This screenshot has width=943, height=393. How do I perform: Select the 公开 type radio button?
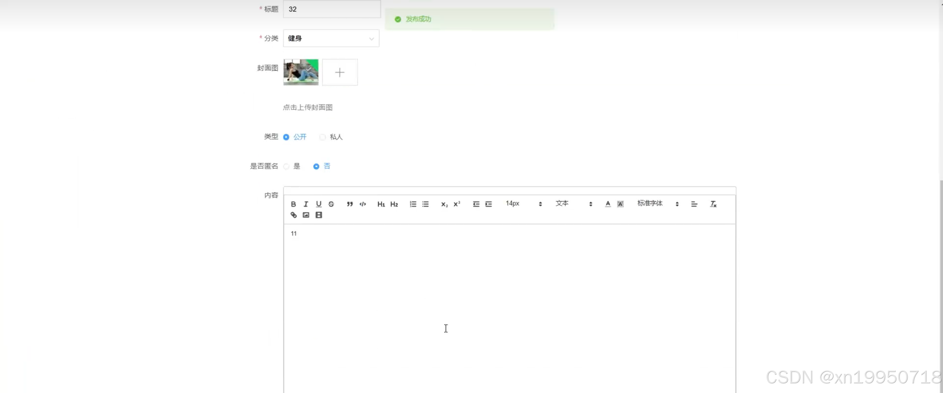point(286,137)
